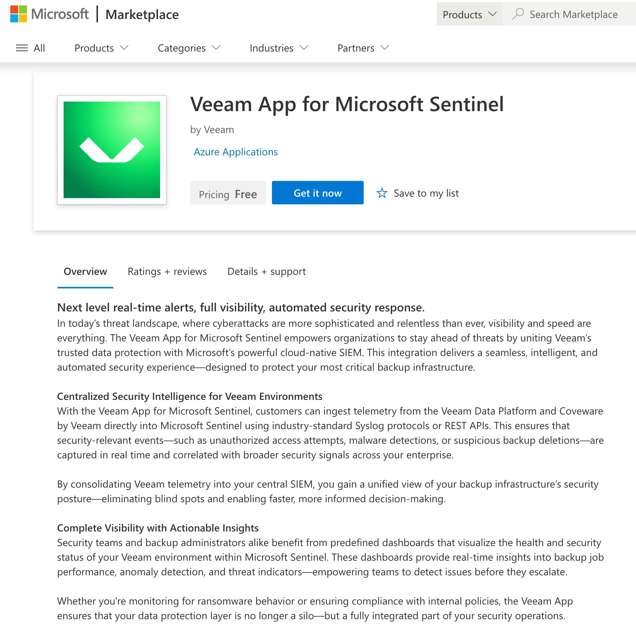This screenshot has height=636, width=636.
Task: Click the Get it now button
Action: pyautogui.click(x=317, y=193)
